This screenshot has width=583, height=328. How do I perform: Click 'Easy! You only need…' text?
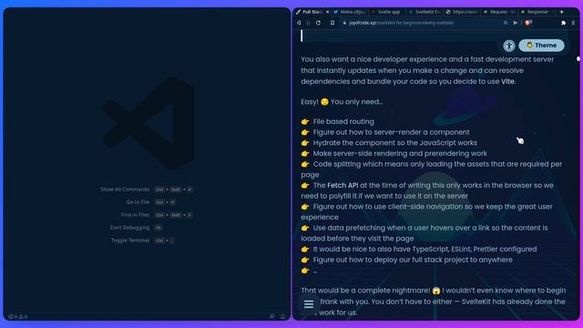342,102
